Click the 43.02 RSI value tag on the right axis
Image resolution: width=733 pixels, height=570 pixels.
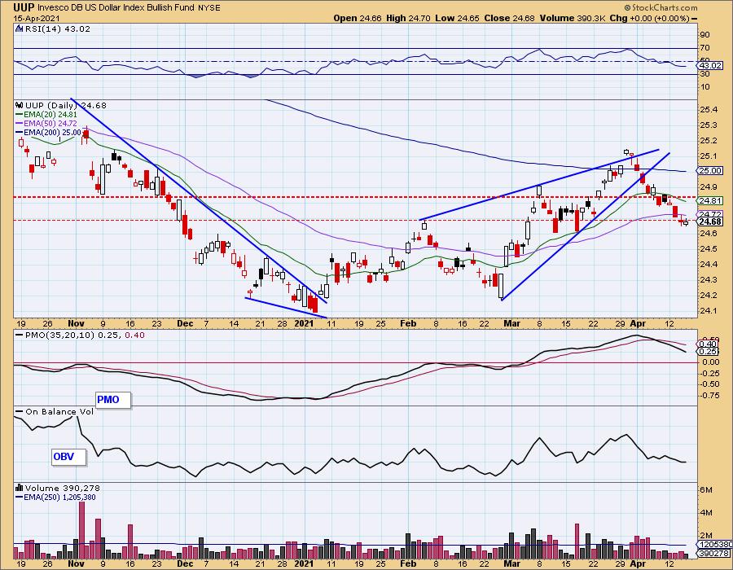pyautogui.click(x=710, y=67)
